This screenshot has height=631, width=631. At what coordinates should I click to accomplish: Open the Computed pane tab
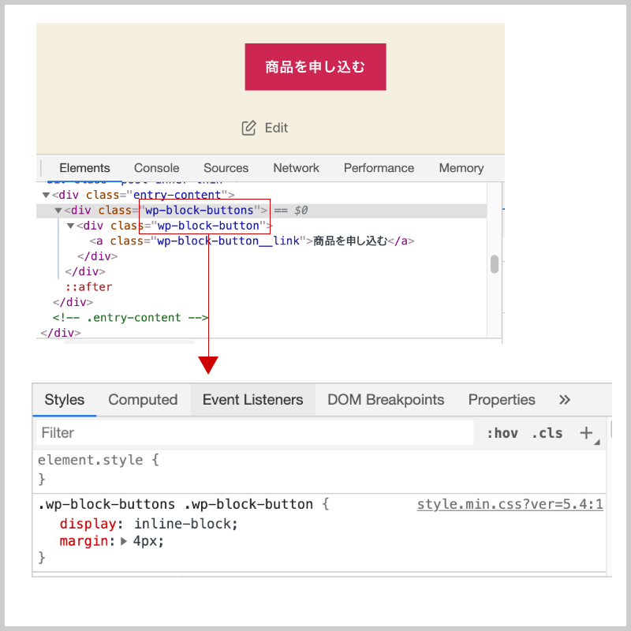tap(143, 400)
